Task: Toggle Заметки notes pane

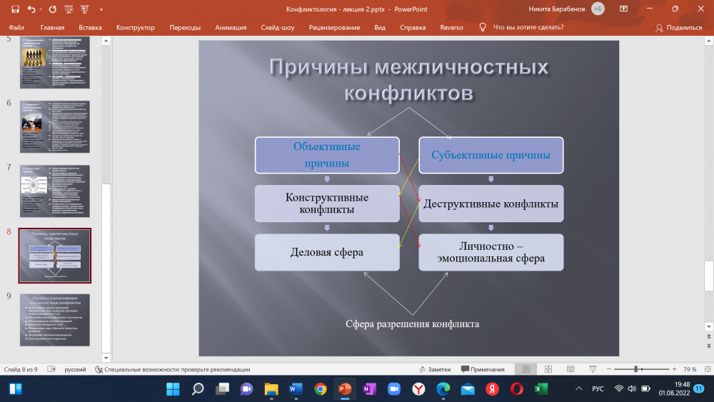Action: point(434,369)
